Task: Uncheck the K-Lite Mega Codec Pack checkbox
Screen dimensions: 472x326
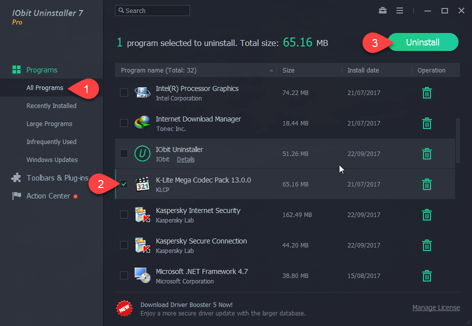Action: (x=124, y=184)
